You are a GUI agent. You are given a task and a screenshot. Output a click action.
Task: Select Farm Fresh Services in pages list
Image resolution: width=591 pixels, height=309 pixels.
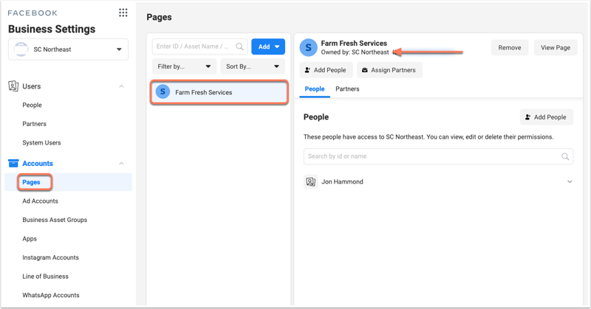click(x=219, y=92)
